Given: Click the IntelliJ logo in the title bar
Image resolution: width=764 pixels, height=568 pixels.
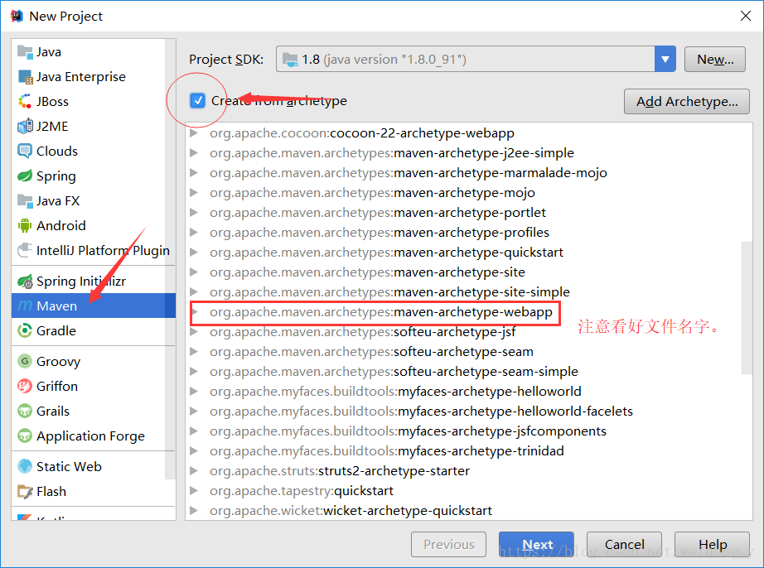Looking at the screenshot, I should [17, 16].
